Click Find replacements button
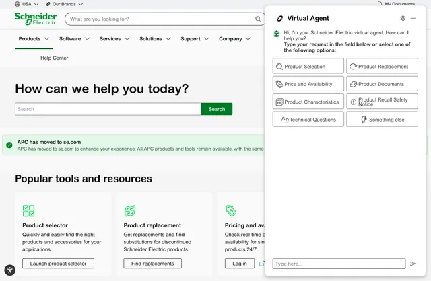This screenshot has width=431, height=281. click(153, 264)
